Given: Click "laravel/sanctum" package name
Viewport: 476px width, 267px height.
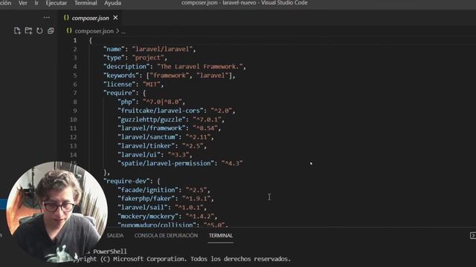Looking at the screenshot, I should coord(148,137).
